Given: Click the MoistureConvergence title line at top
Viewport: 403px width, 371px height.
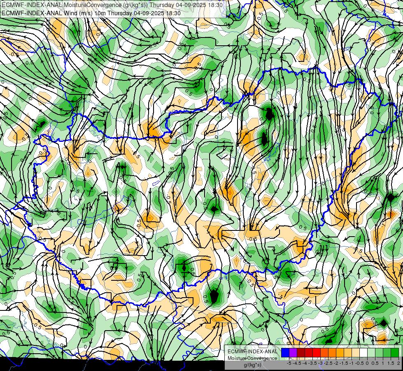Looking at the screenshot, I should pyautogui.click(x=112, y=5).
